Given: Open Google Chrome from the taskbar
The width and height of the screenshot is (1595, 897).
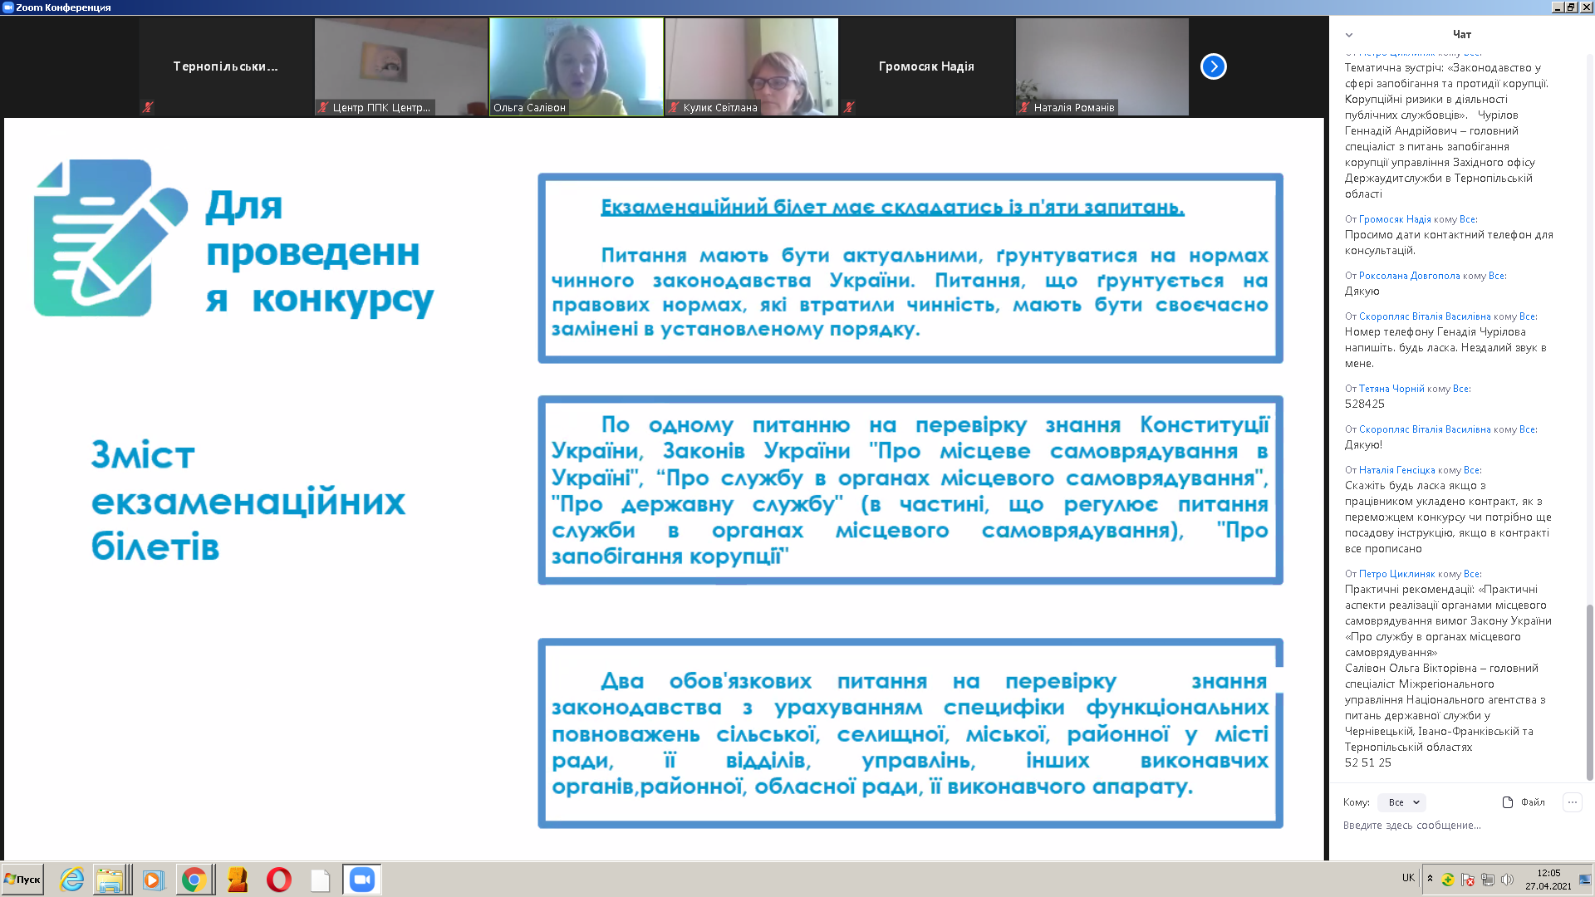Looking at the screenshot, I should pyautogui.click(x=194, y=880).
